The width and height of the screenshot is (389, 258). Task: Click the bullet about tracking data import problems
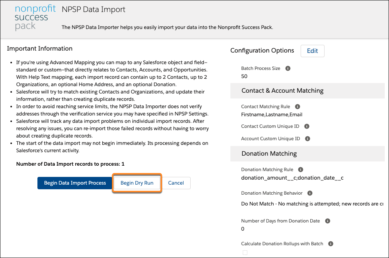(112, 128)
